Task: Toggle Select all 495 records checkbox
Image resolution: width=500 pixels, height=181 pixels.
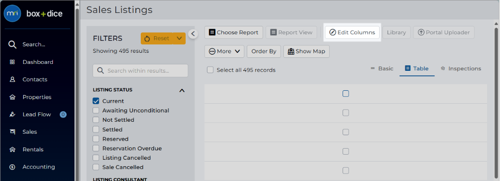Action: click(x=210, y=70)
